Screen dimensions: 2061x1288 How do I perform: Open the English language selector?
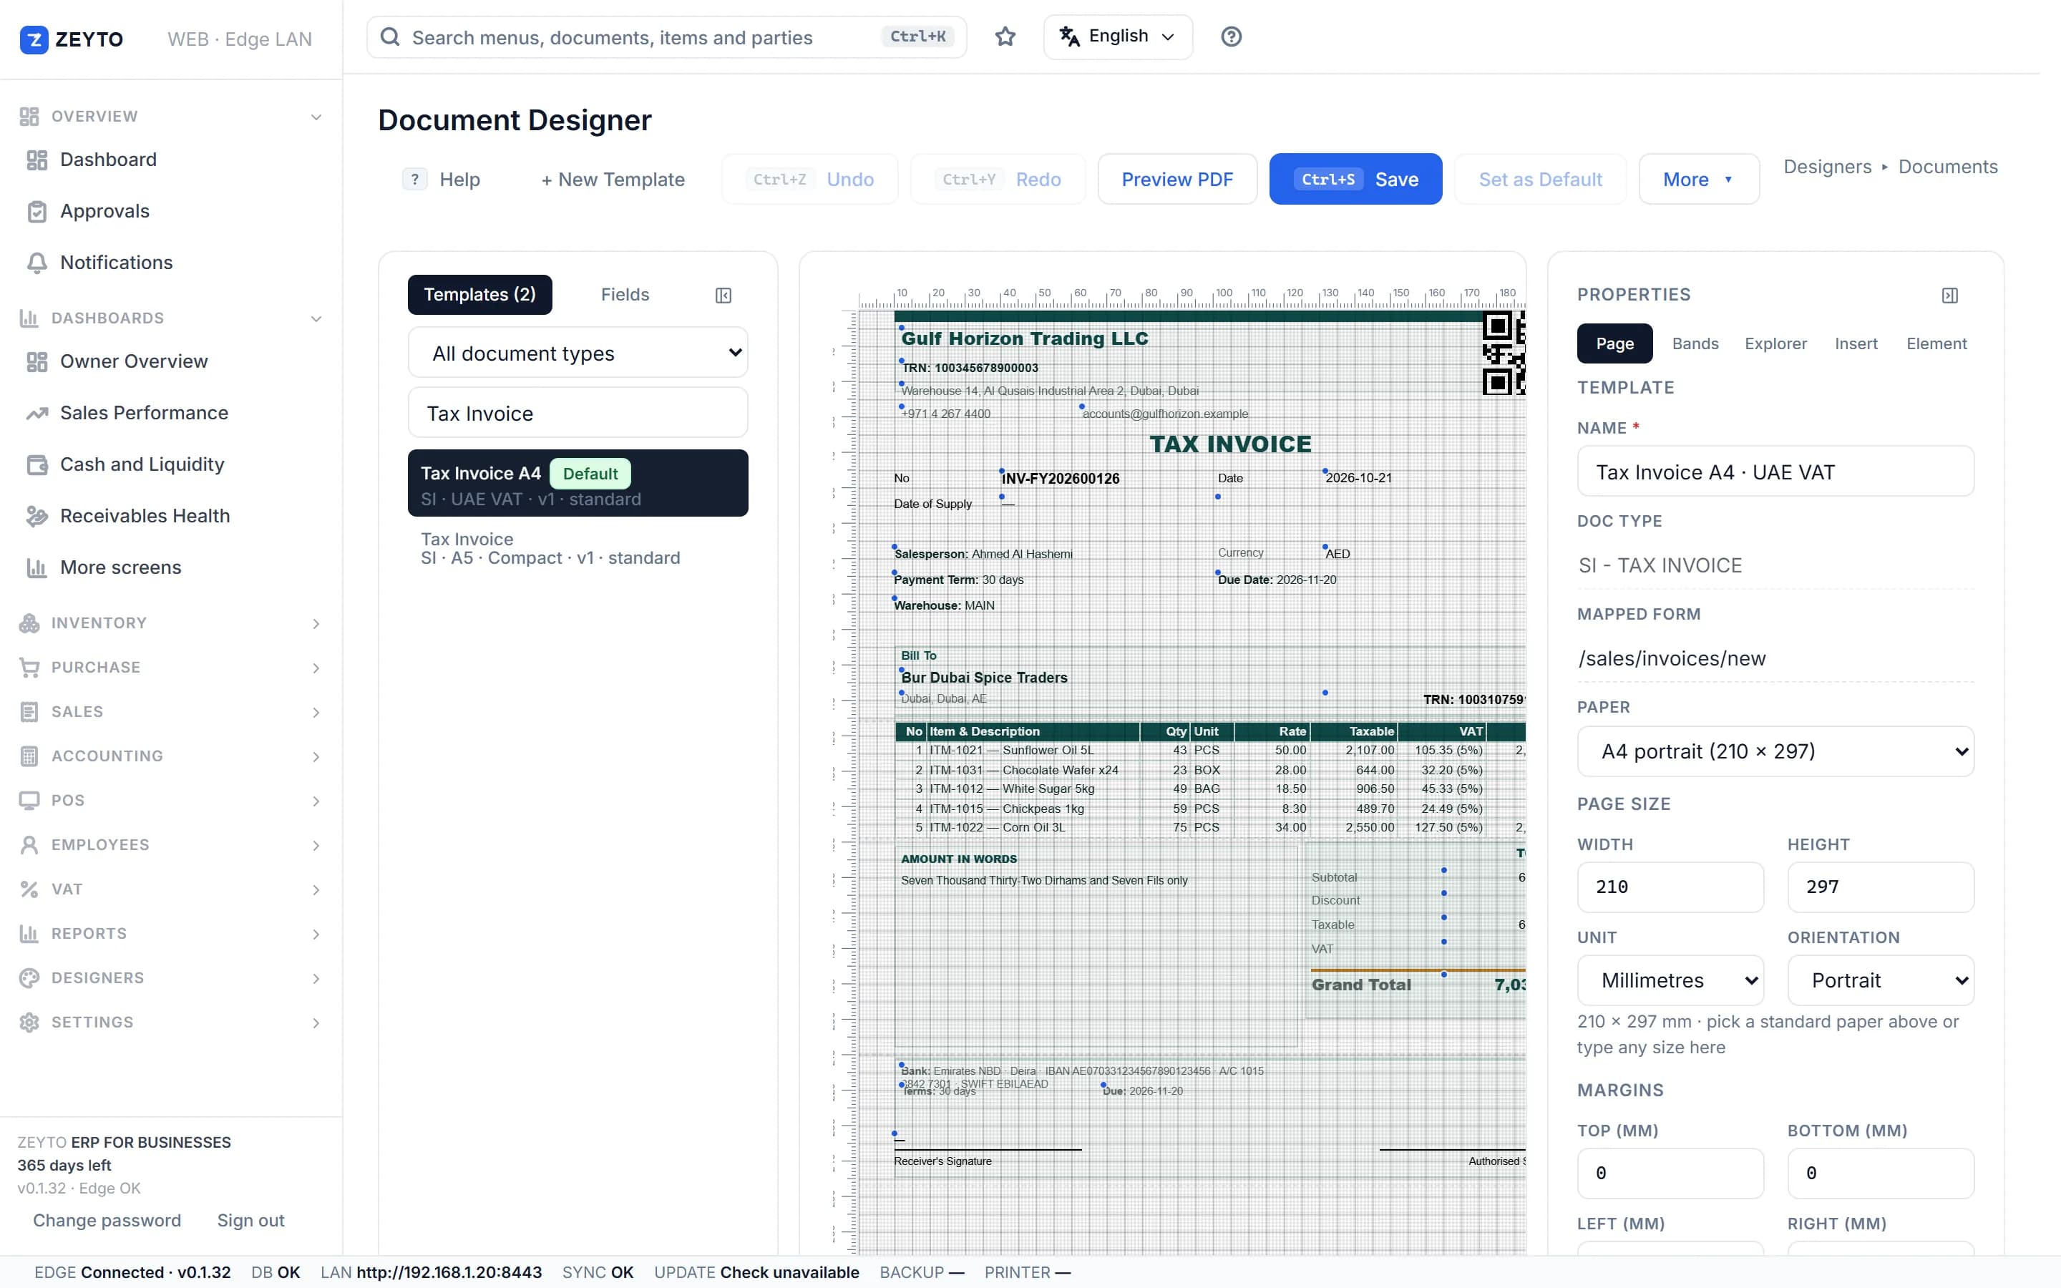click(x=1117, y=36)
